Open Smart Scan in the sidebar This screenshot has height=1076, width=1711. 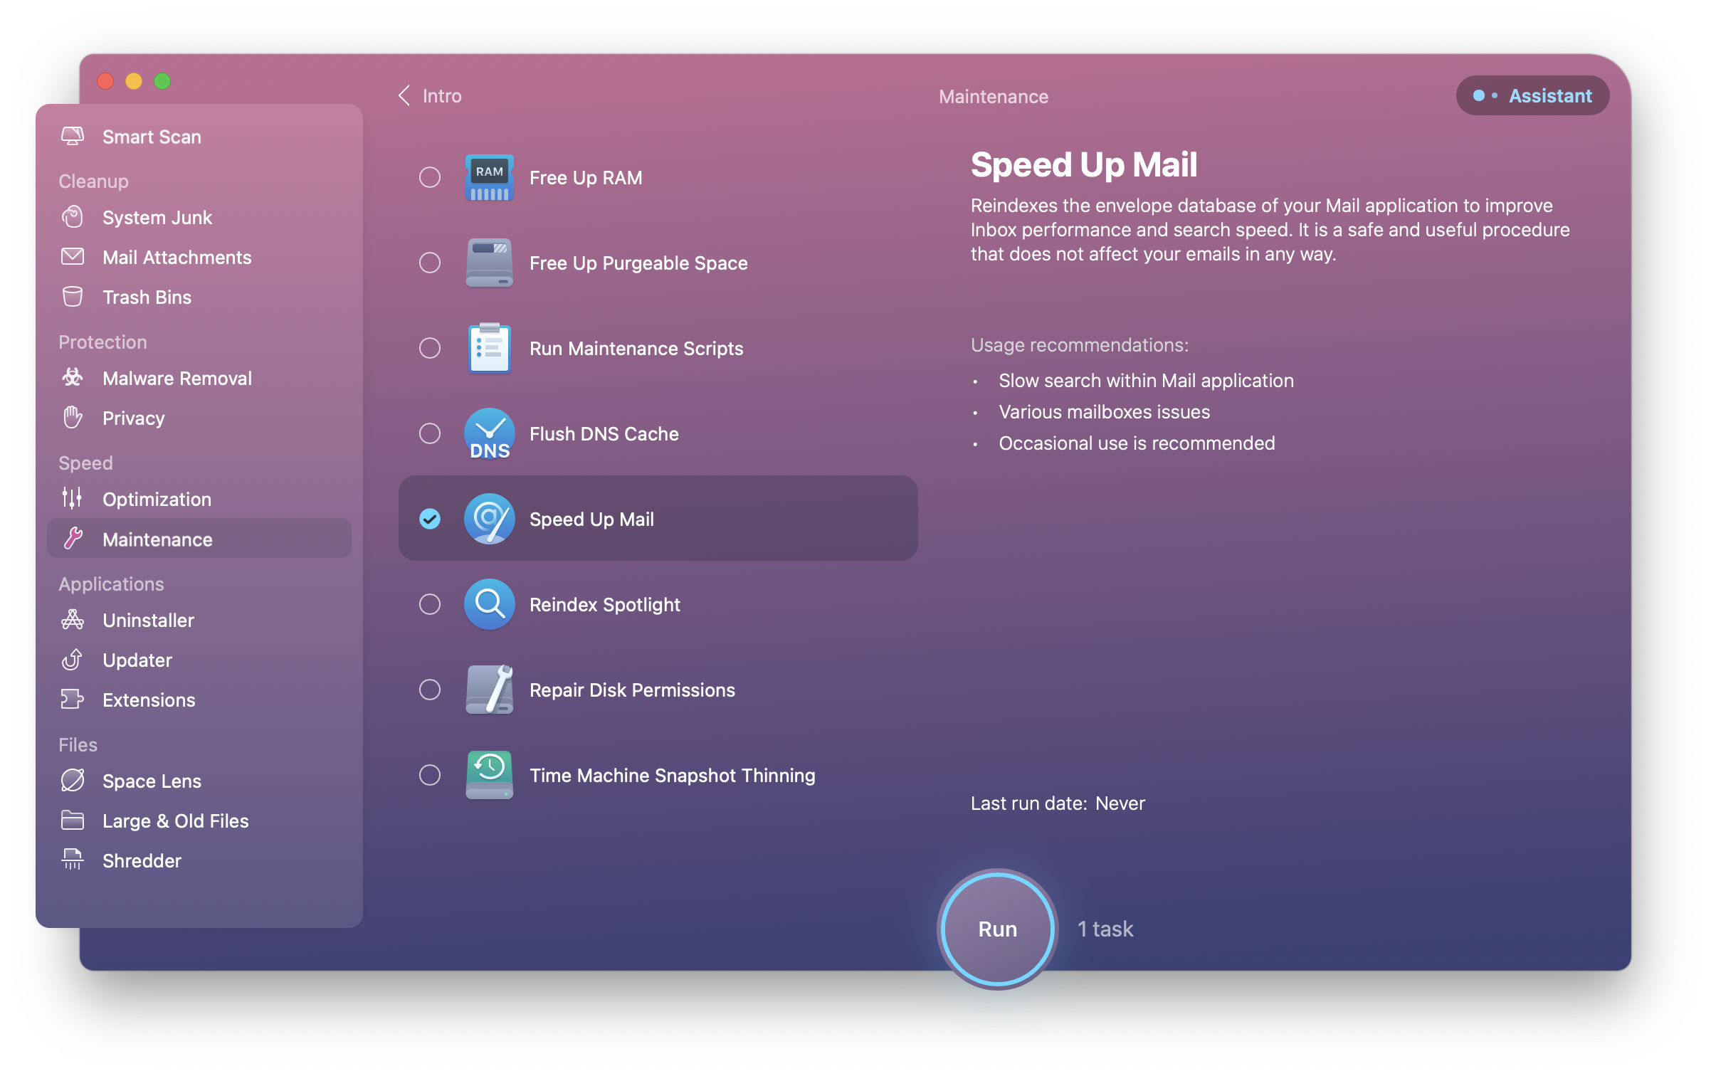(152, 137)
